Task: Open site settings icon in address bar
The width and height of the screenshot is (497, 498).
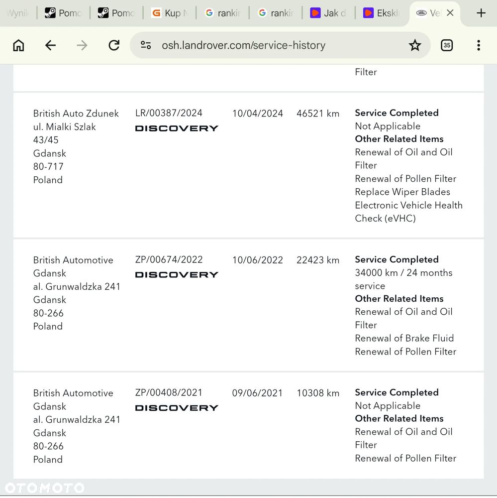Action: (x=146, y=45)
